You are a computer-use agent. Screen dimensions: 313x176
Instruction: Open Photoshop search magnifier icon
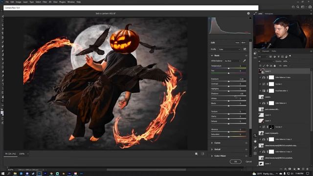(x=298, y=7)
